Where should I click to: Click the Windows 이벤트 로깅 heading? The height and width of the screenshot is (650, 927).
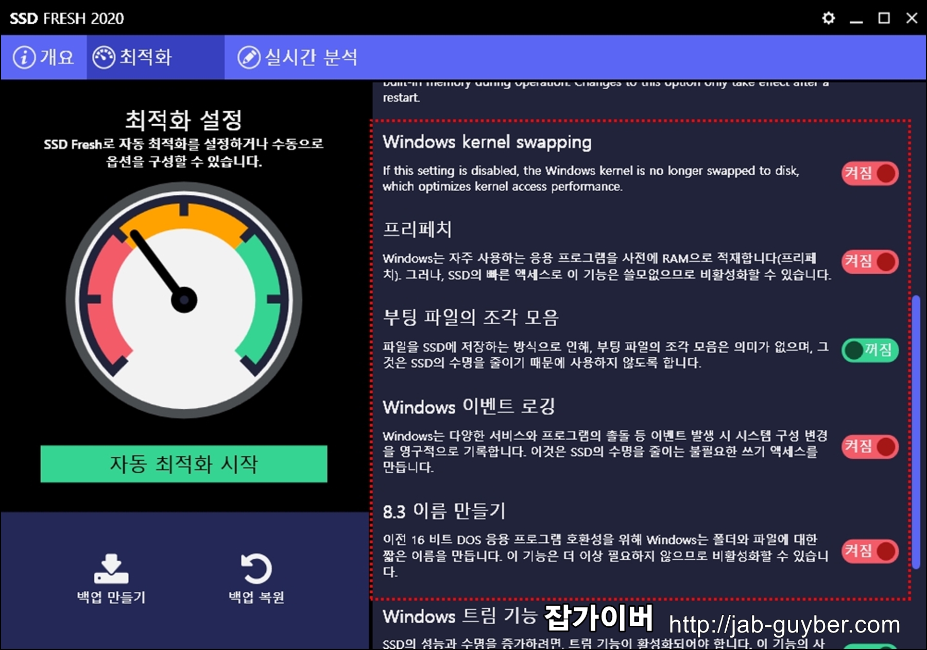[x=469, y=407]
